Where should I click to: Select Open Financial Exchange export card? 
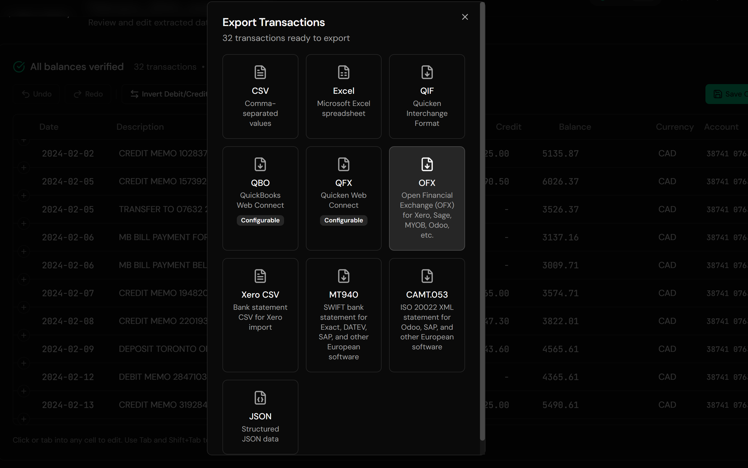(427, 198)
